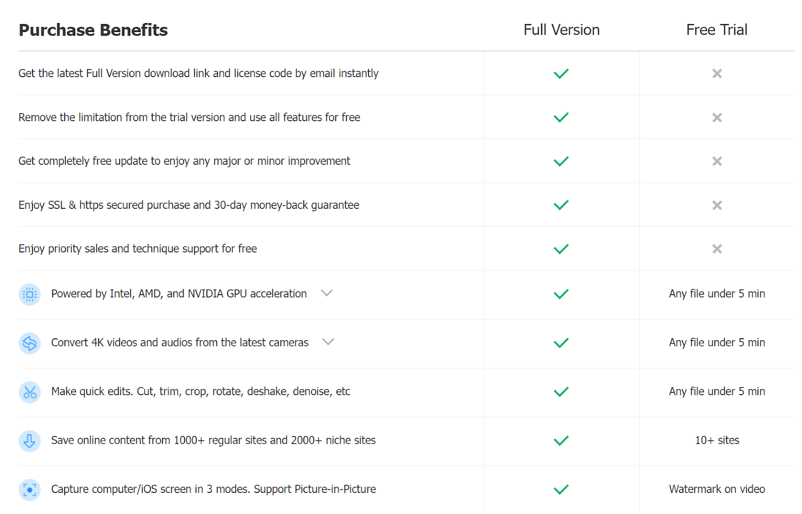Click green check for SSL secured purchase row
The image size is (802, 514).
tap(561, 205)
